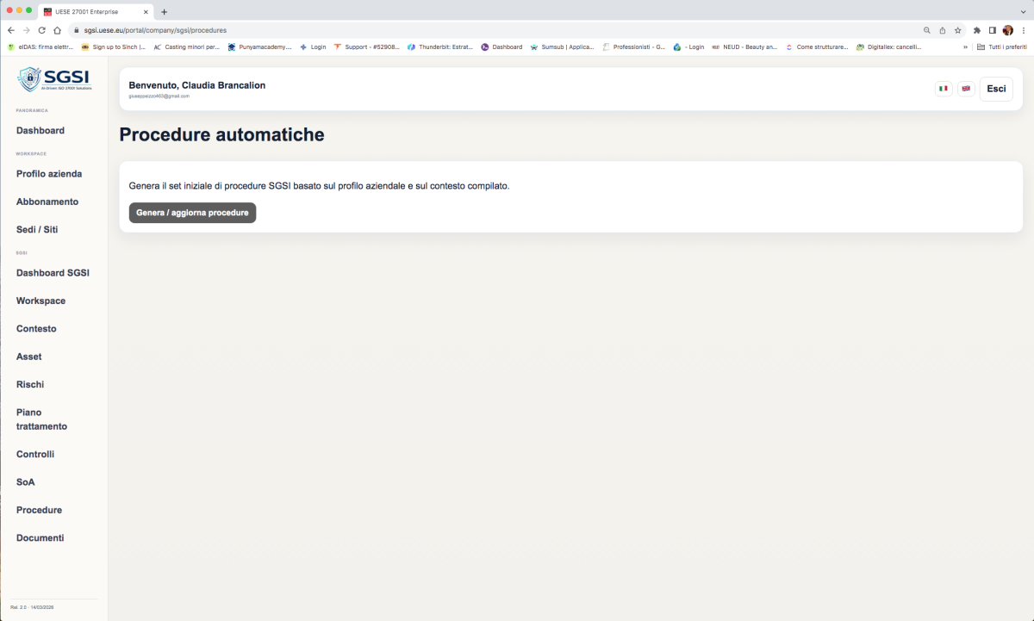1034x621 pixels.
Task: Go to Piano trattamento section
Action: point(41,419)
